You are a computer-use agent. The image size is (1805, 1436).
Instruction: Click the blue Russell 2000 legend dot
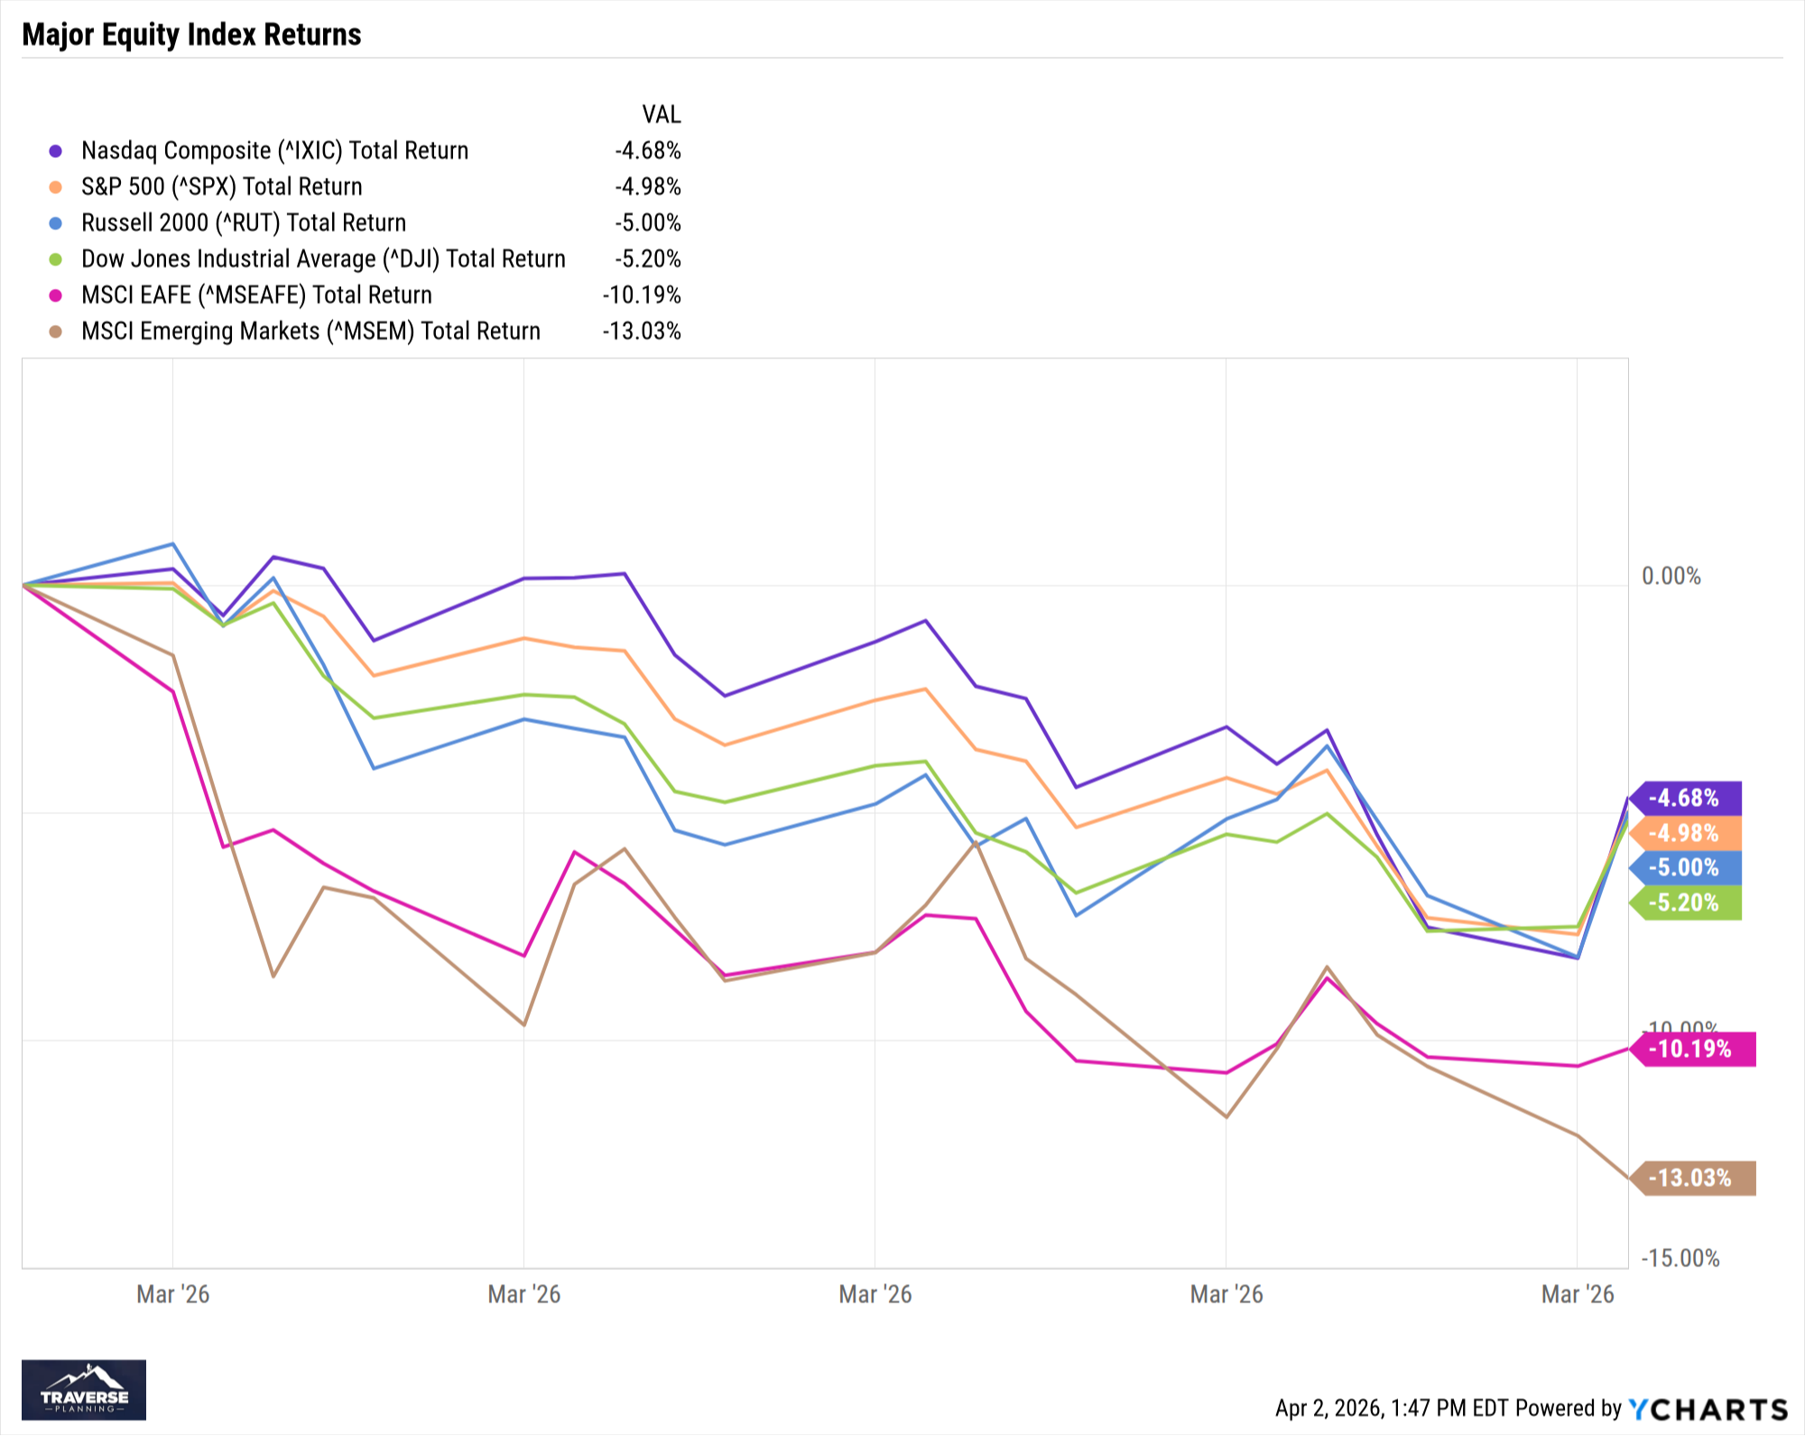coord(56,223)
